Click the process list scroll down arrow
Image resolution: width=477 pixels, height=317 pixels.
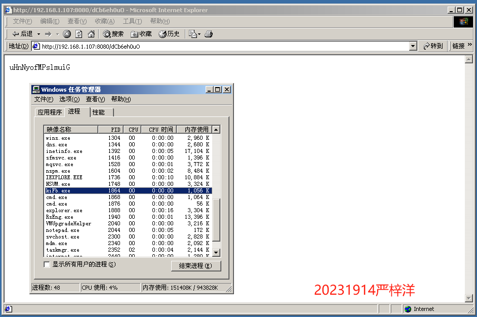pos(216,253)
